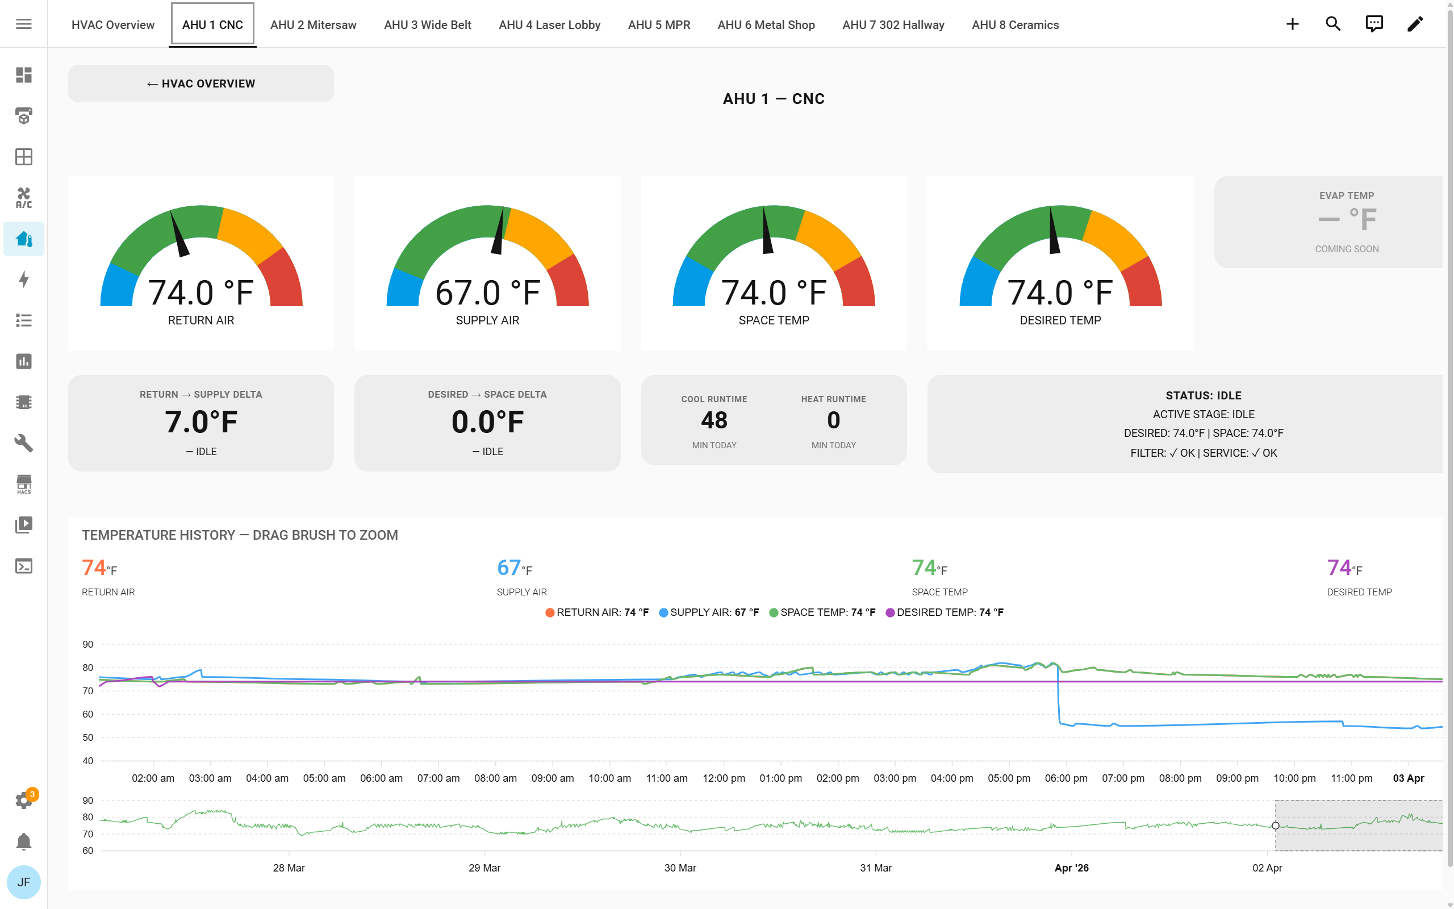Image resolution: width=1454 pixels, height=909 pixels.
Task: Open the Energy lightning bolt icon
Action: 23,280
